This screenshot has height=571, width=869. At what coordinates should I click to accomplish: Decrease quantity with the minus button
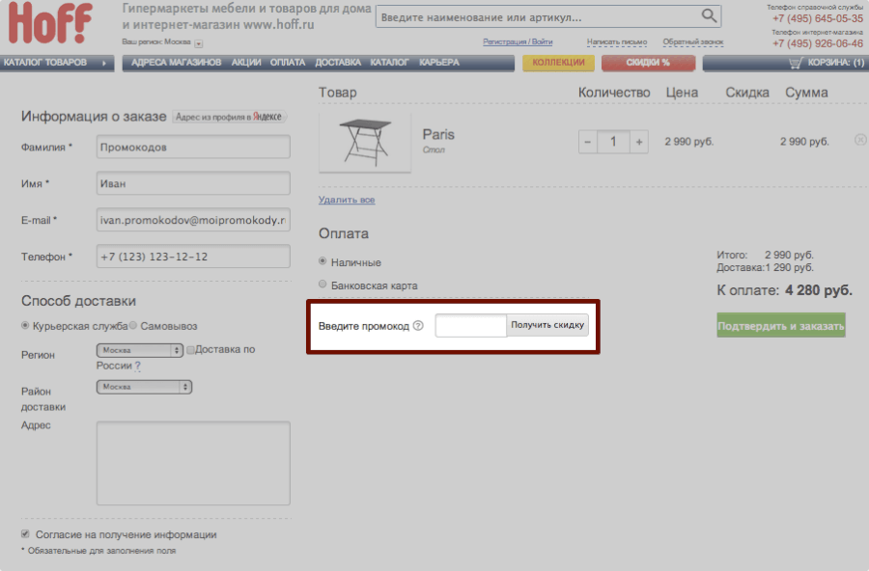(588, 142)
